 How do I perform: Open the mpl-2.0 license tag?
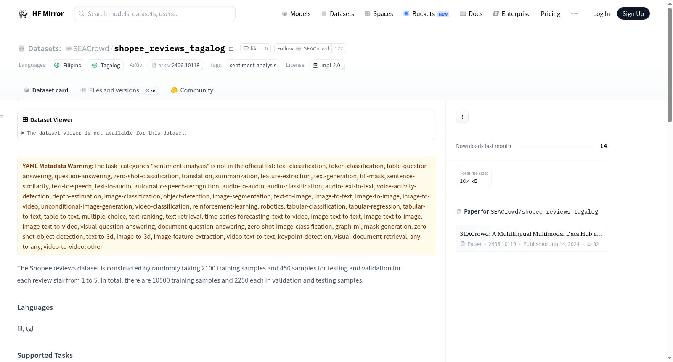click(327, 65)
